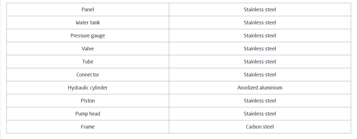Click Anodized aluminium material text
Screen dimensions: 357x139
pos(260,88)
